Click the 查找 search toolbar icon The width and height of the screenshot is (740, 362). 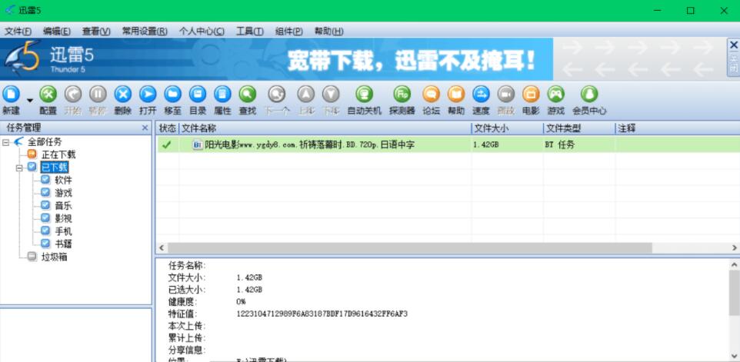pos(247,95)
